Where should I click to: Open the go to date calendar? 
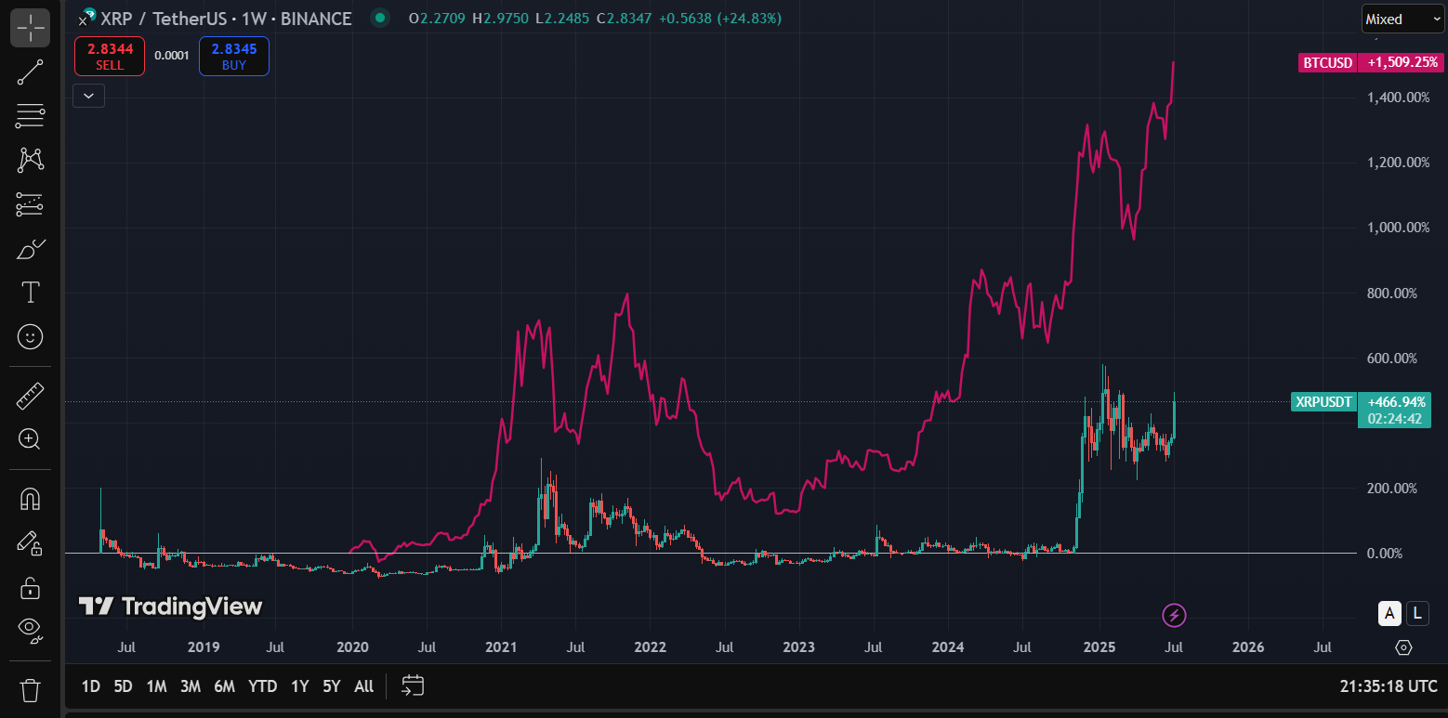tap(413, 685)
